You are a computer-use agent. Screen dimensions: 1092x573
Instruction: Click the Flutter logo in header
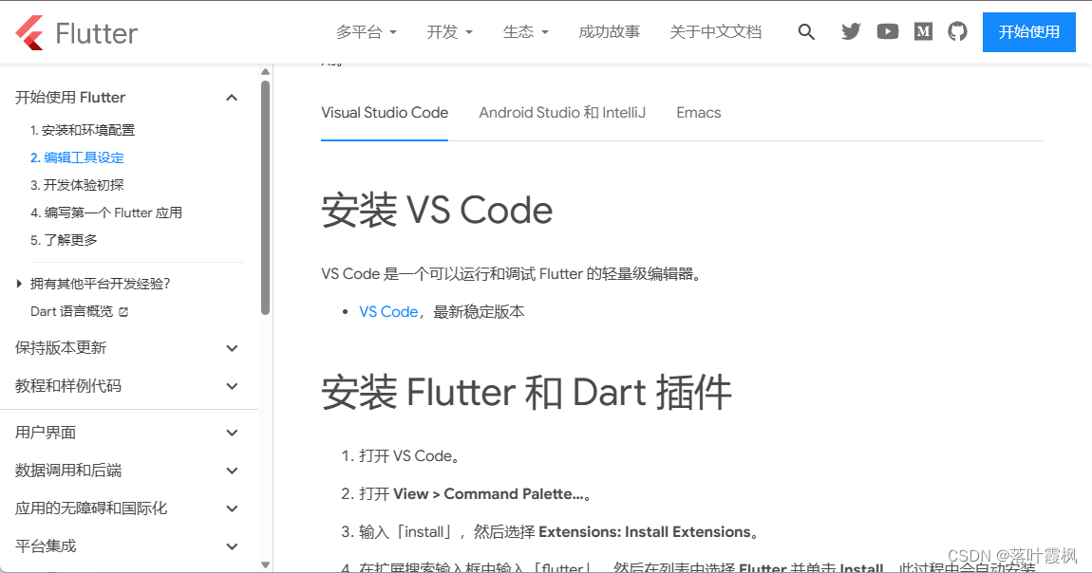pos(77,32)
